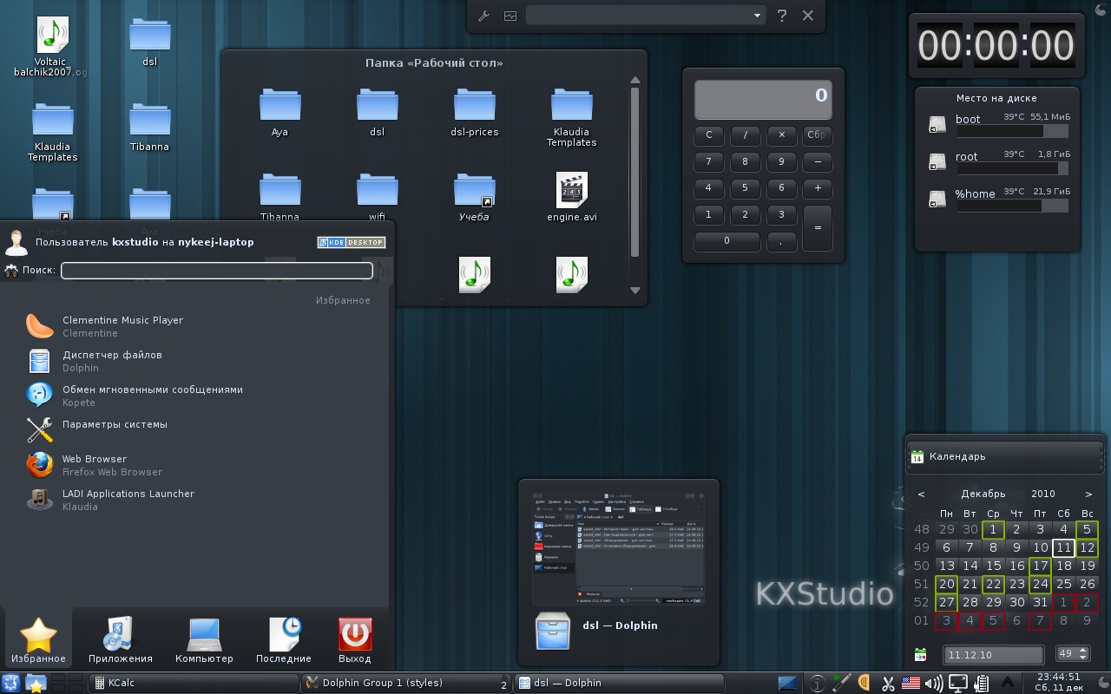Open the Выход tab
Image resolution: width=1111 pixels, height=694 pixels.
[355, 640]
